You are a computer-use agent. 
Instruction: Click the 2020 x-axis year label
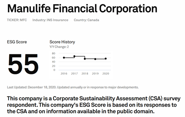point(106,73)
